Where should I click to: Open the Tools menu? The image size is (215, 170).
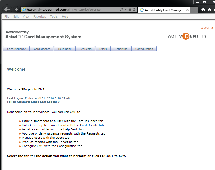(54, 17)
